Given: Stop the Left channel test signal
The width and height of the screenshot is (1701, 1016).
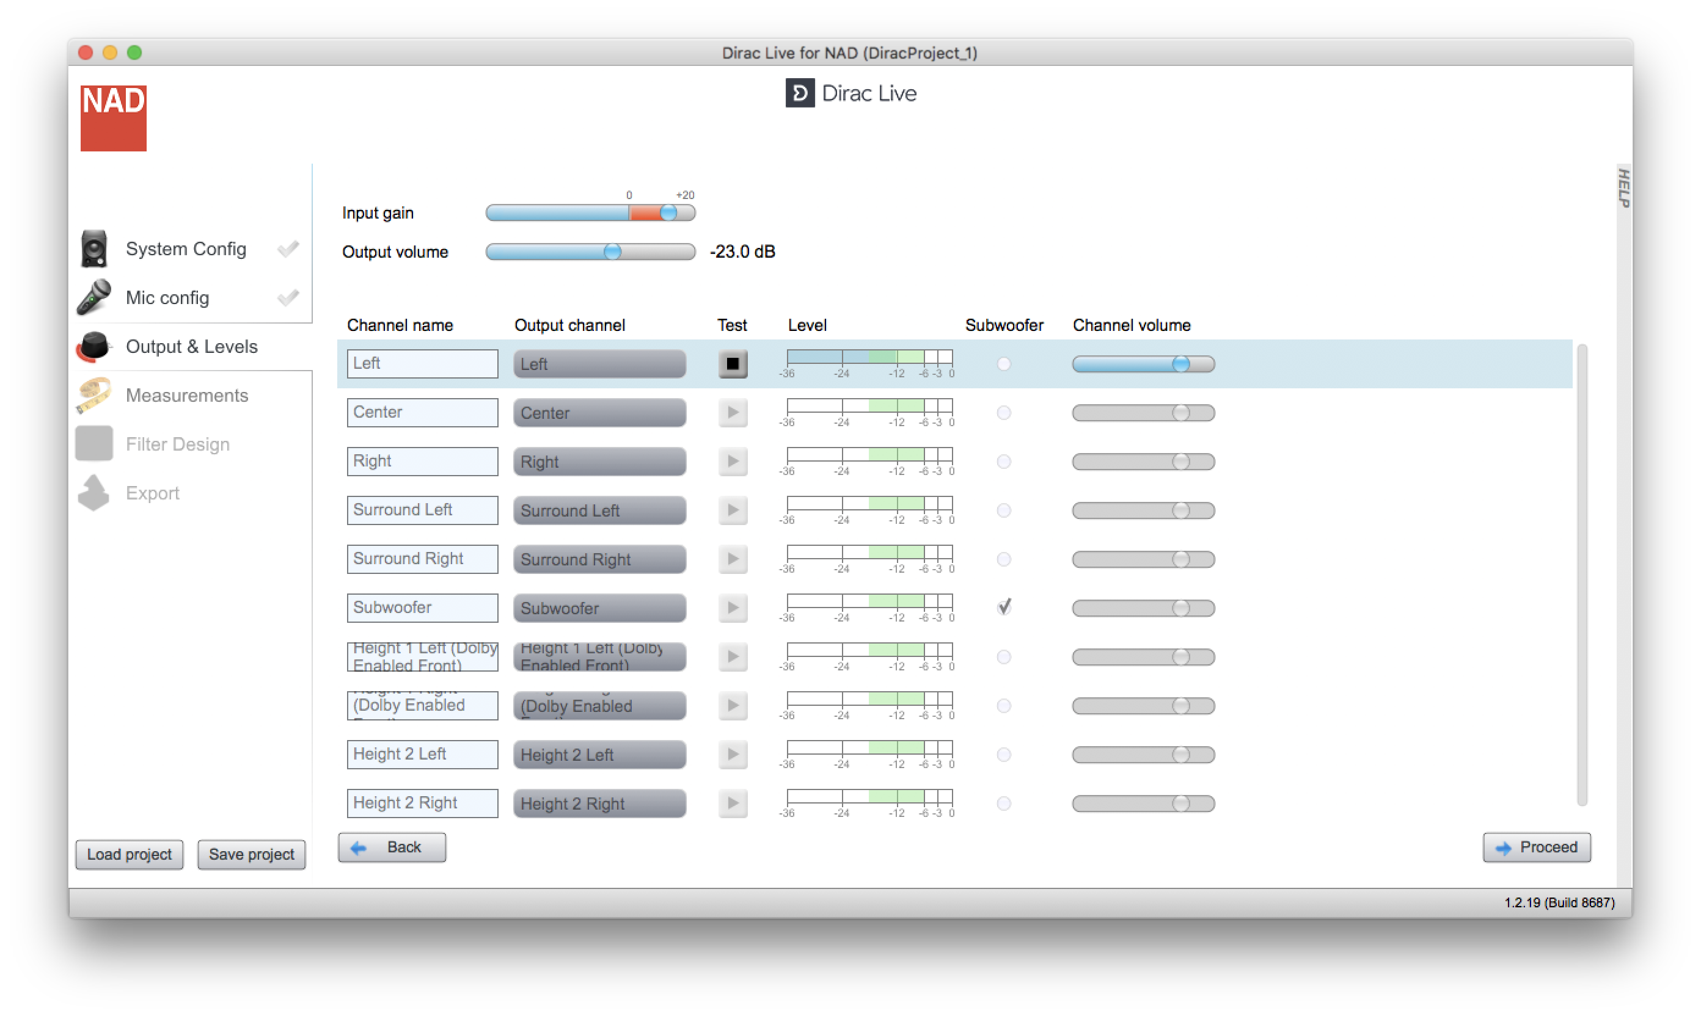Looking at the screenshot, I should pyautogui.click(x=733, y=363).
